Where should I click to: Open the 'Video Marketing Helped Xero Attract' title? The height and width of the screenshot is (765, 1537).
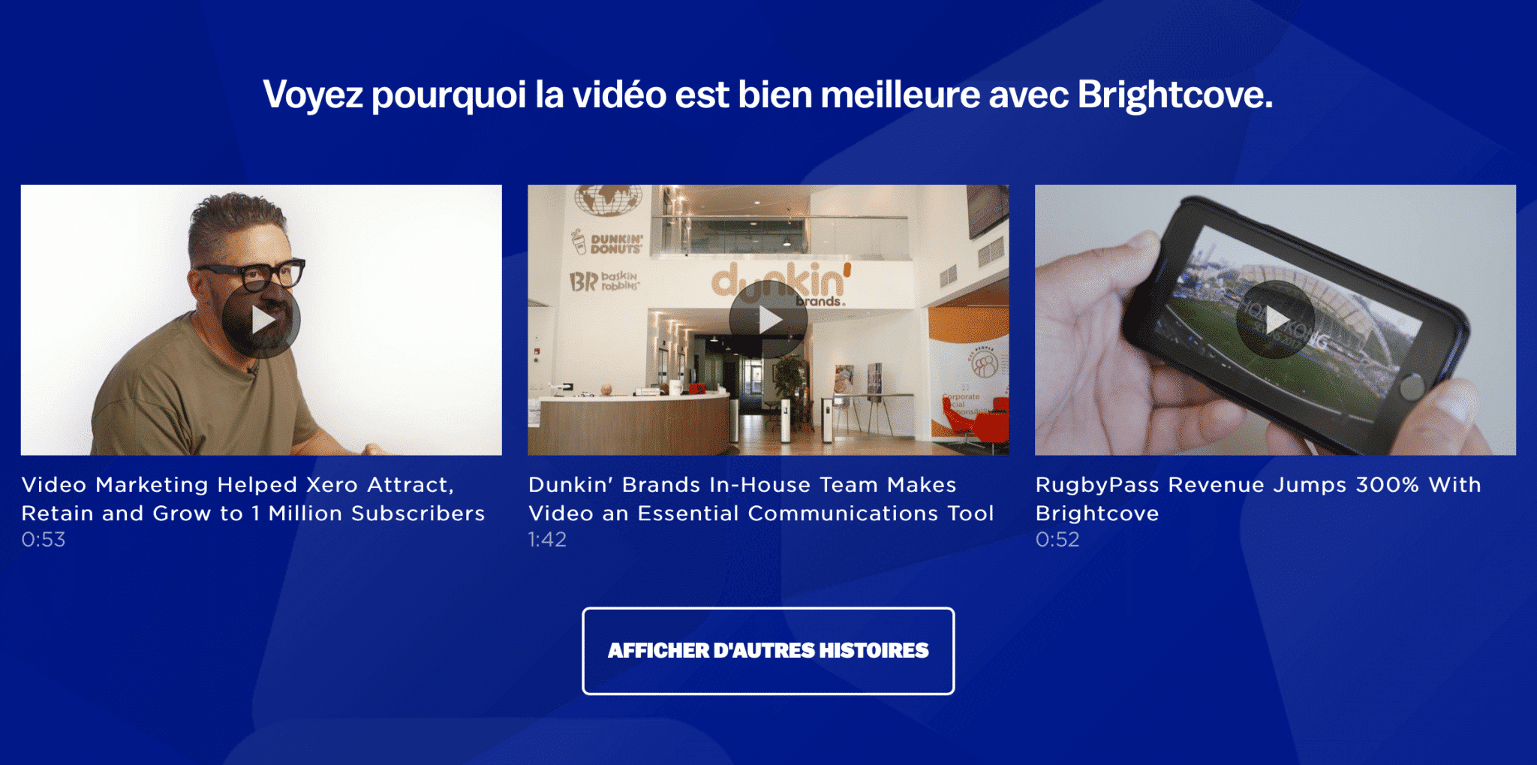(253, 499)
